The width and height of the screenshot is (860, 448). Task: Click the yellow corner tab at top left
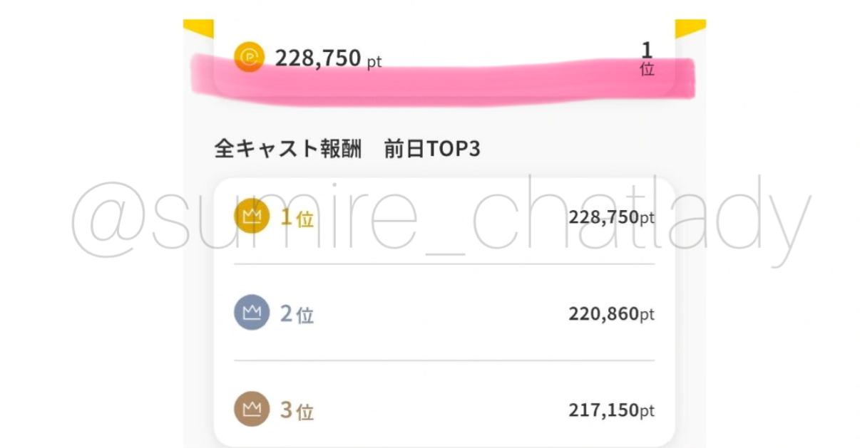[197, 28]
